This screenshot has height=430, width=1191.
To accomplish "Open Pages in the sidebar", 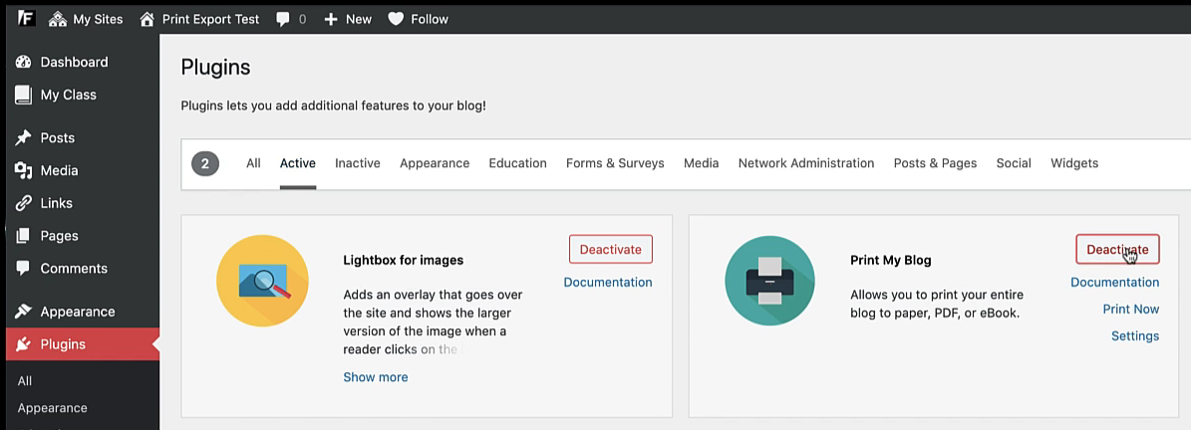I will click(82, 236).
